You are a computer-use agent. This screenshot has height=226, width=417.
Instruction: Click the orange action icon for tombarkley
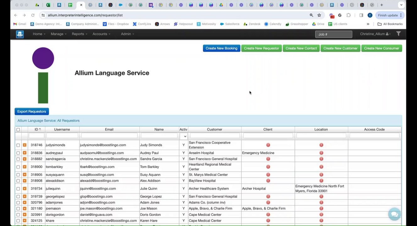(25, 167)
